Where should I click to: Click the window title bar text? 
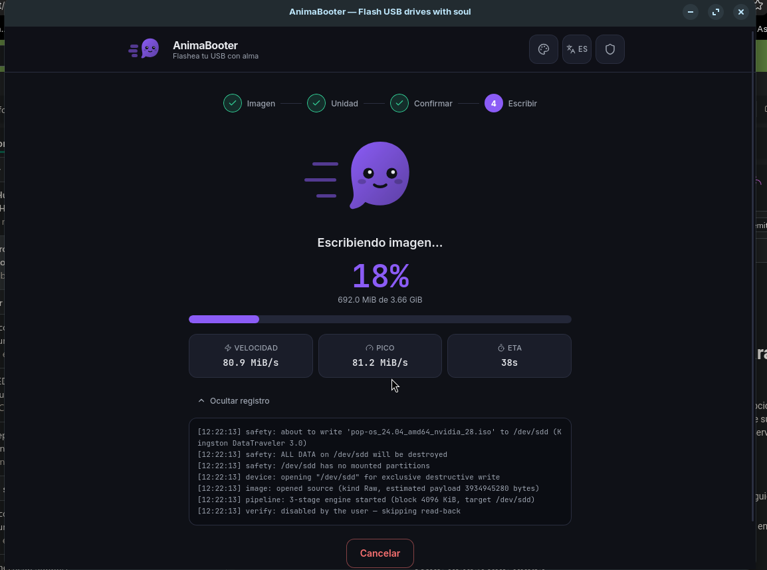380,12
